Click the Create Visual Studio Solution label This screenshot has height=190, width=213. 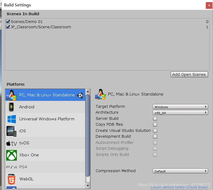coord(123,130)
